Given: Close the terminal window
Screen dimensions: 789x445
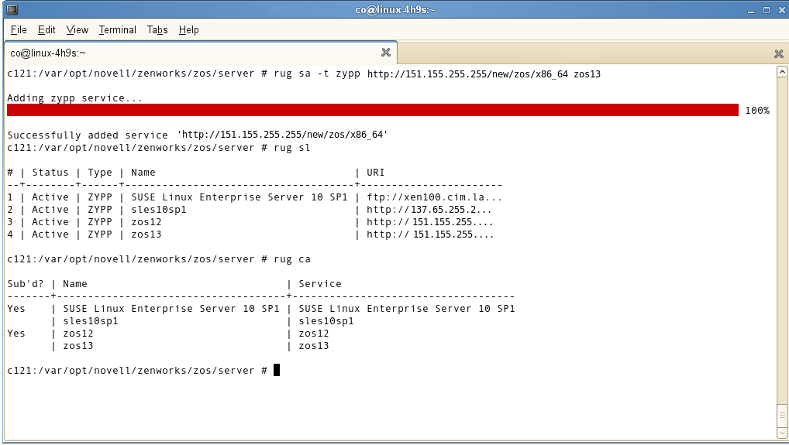Looking at the screenshot, I should [x=780, y=10].
